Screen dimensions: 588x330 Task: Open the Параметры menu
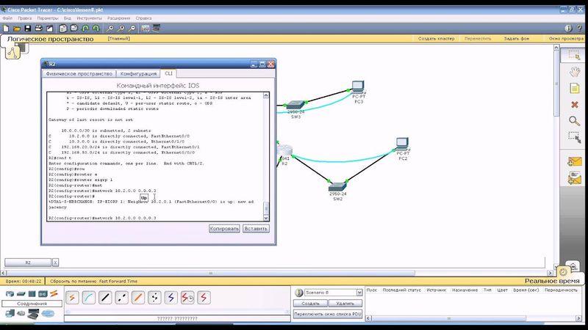tap(48, 18)
